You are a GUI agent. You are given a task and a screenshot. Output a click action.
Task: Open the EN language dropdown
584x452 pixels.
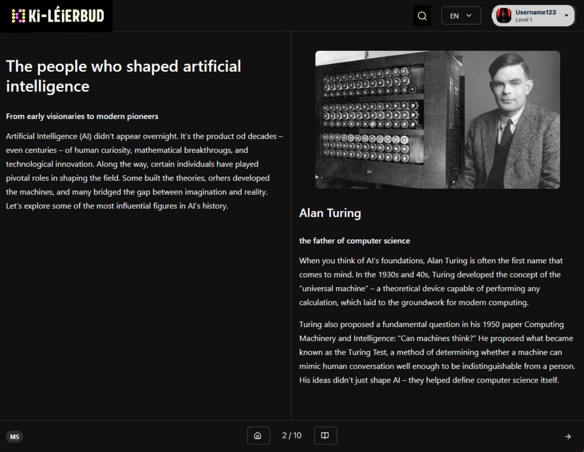(461, 16)
